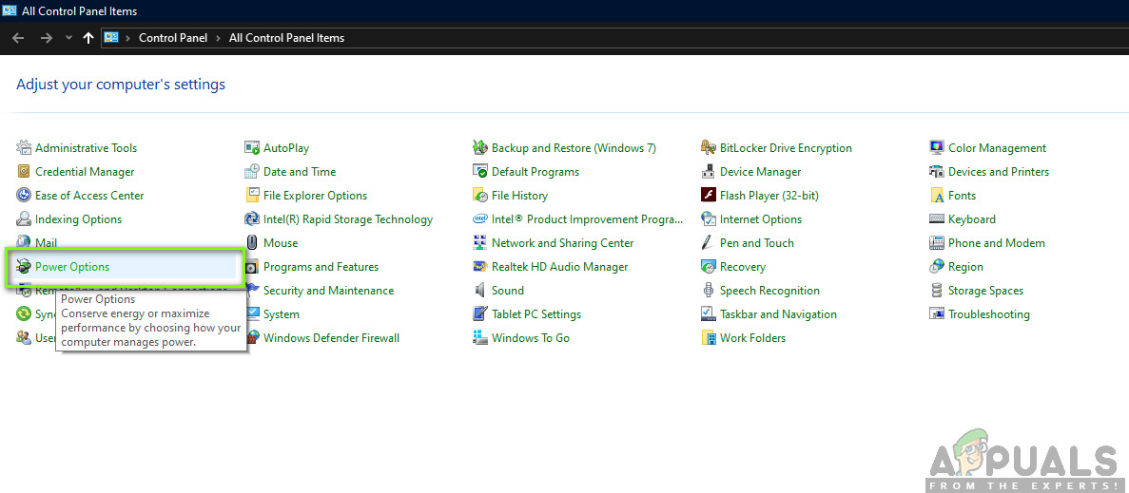Click the Windows Defender Firewall icon

click(252, 338)
